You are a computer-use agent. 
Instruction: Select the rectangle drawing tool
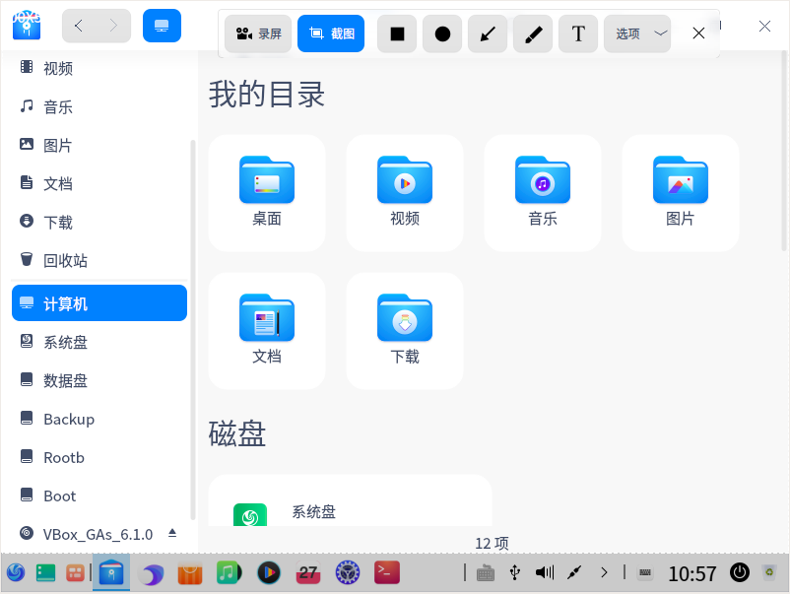397,33
